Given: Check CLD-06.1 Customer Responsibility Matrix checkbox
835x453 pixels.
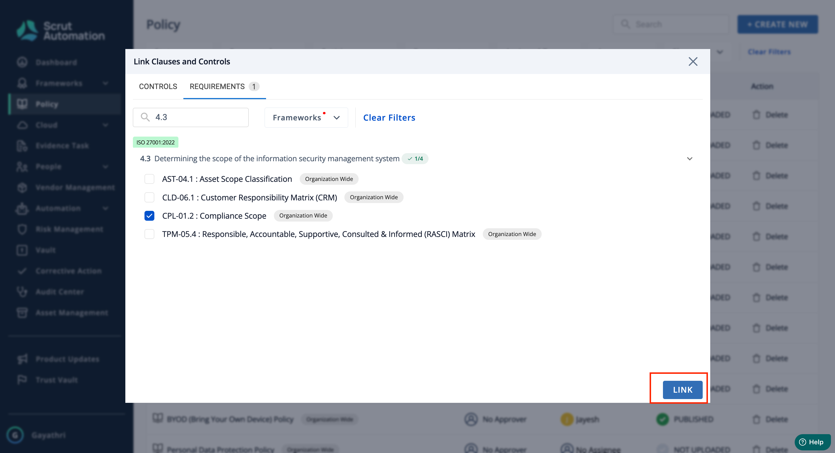Looking at the screenshot, I should click(149, 197).
